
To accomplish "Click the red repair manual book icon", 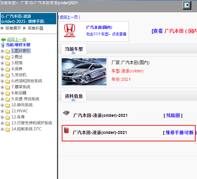I will 66,130.
